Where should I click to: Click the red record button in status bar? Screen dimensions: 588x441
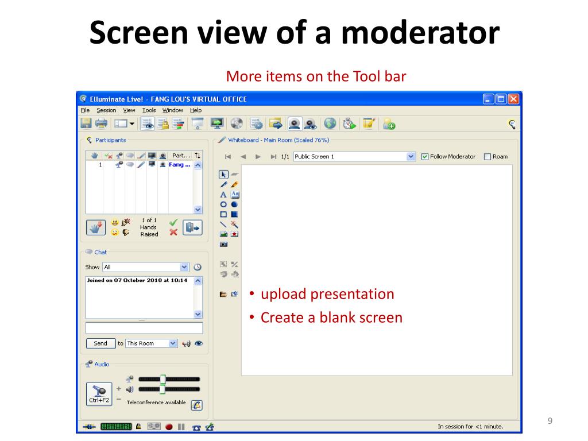pos(169,427)
